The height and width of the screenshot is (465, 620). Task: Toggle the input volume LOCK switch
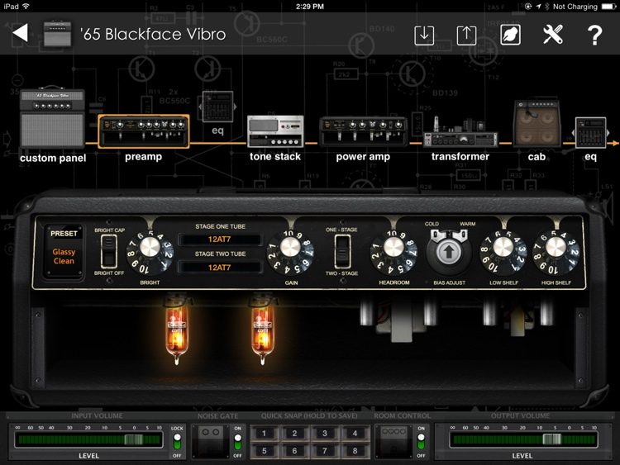pos(177,441)
